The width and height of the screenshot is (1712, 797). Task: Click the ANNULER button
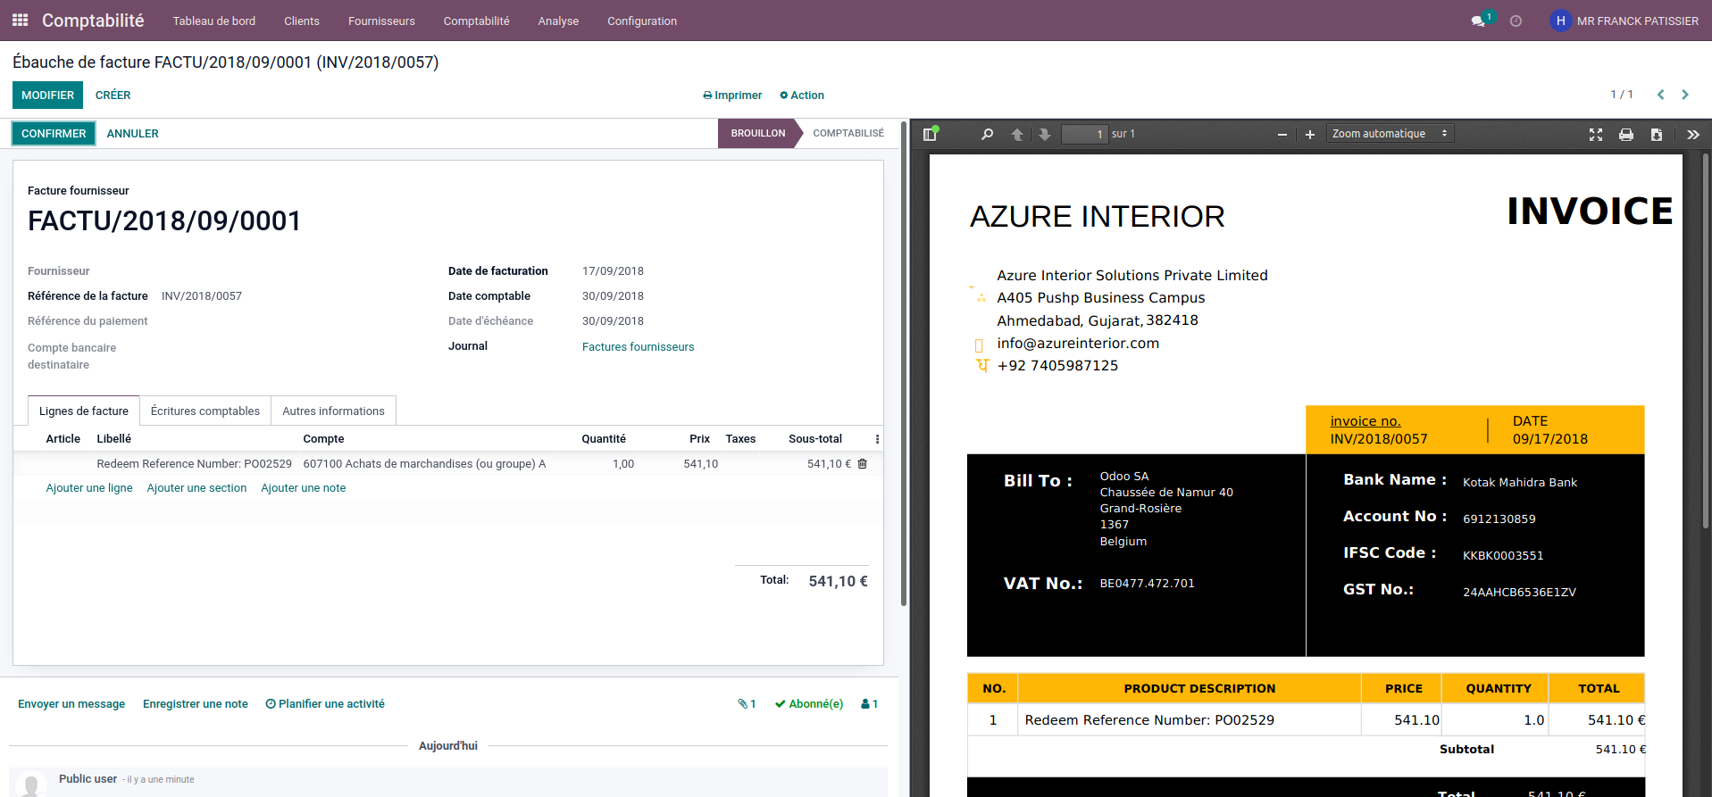click(132, 134)
